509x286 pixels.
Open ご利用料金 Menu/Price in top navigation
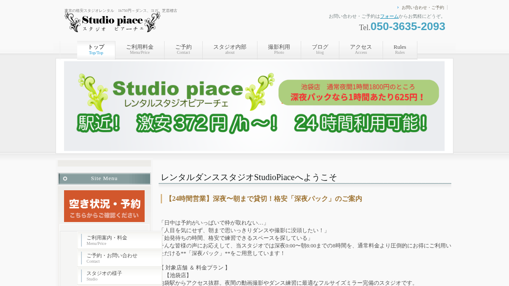coord(140,50)
